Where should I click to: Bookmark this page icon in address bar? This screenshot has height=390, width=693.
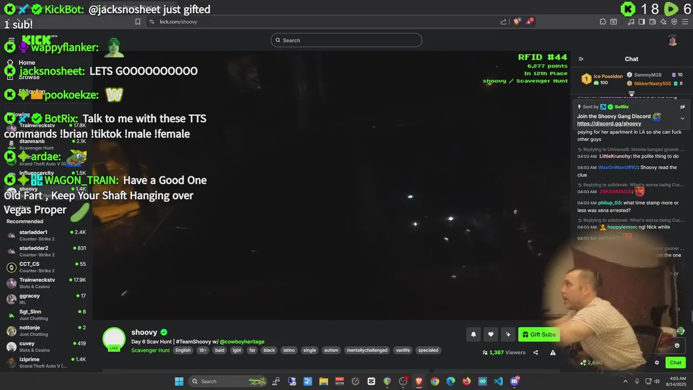coord(138,22)
